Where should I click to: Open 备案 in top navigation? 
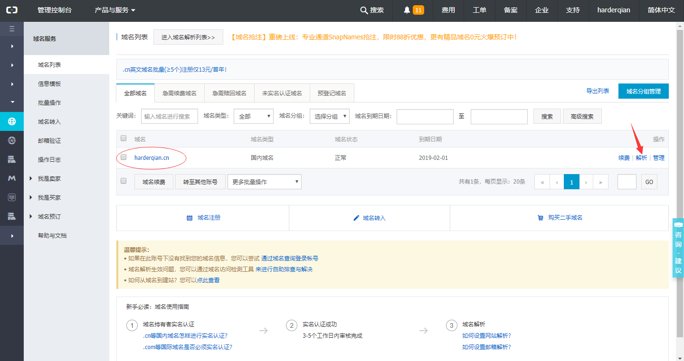[511, 10]
